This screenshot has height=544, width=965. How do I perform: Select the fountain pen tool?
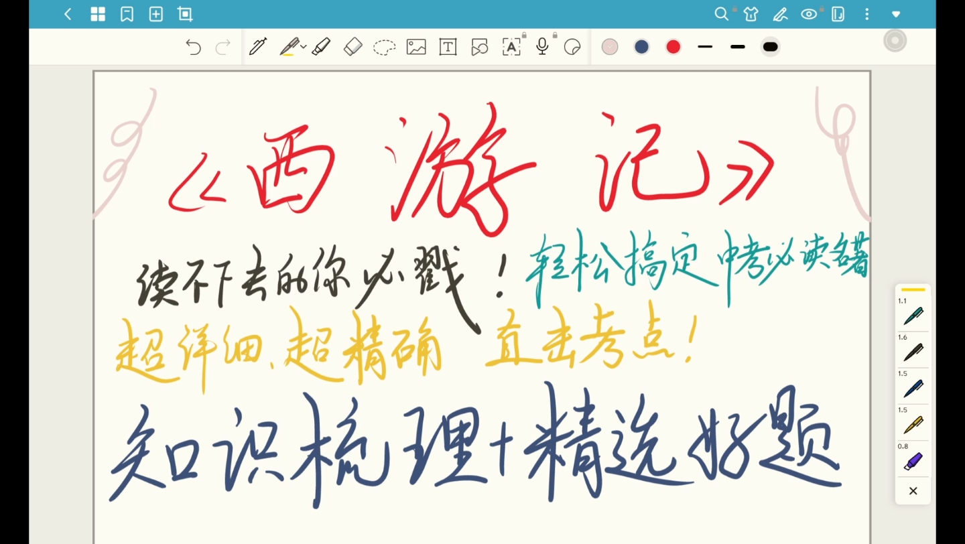pos(257,47)
